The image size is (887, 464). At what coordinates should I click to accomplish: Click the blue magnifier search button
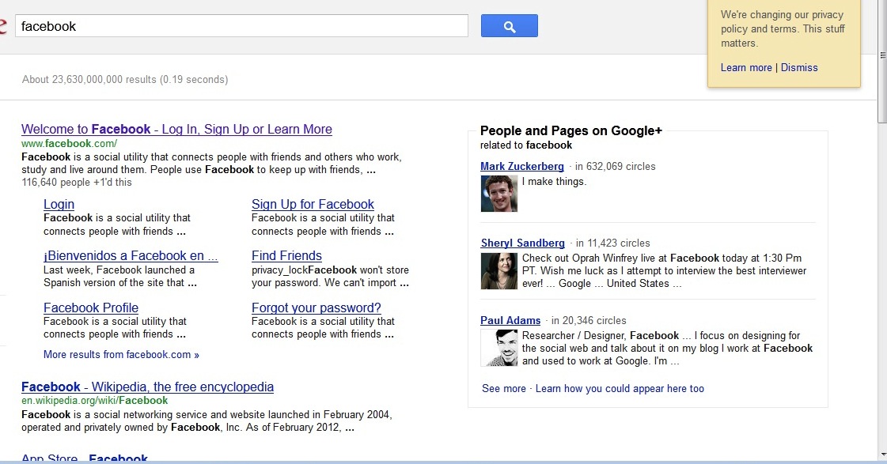click(x=509, y=26)
